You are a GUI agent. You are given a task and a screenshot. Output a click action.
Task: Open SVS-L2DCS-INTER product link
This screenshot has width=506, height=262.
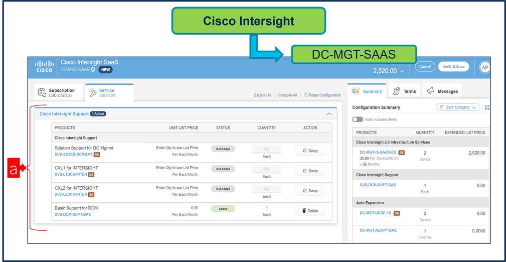point(71,195)
